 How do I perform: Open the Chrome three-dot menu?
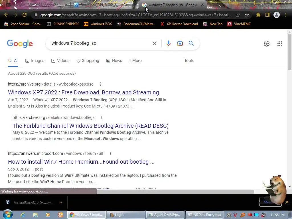coord(286,15)
